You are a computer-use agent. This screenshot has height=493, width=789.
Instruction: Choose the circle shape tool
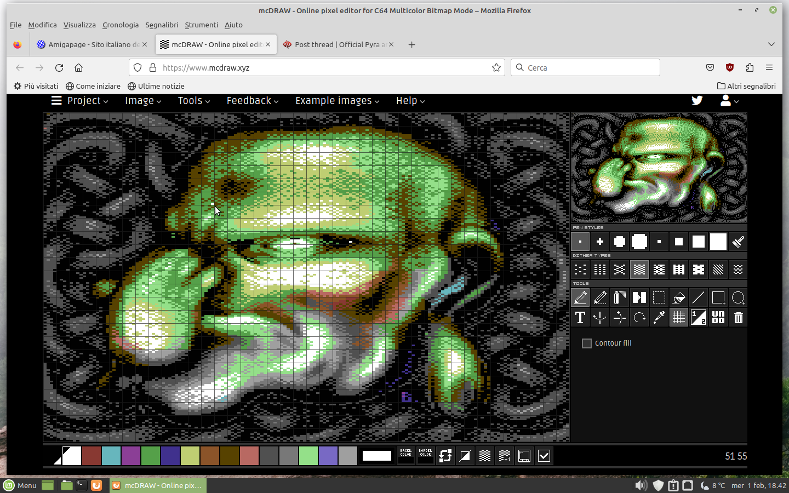tap(738, 297)
